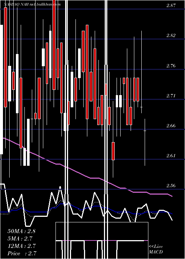This screenshot has height=259, width=185.
Task: Click the Price : 2.7 readout
Action: (x=22, y=253)
